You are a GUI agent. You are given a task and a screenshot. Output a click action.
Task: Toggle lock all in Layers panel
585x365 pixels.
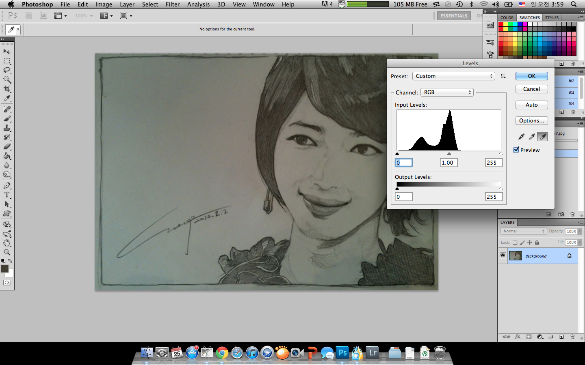(537, 243)
